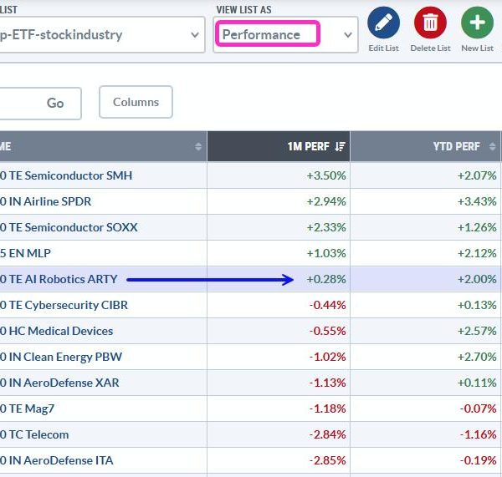Open TE Semiconductor SMH row link
This screenshot has width=502, height=477.
pos(66,175)
